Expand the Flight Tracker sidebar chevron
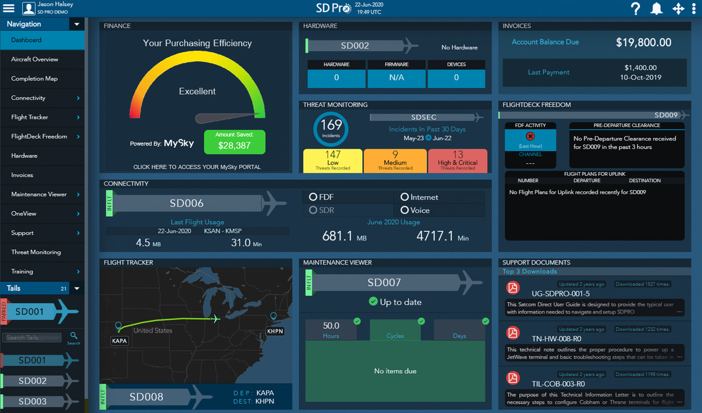Screen dimensions: 702x413 (x=77, y=116)
